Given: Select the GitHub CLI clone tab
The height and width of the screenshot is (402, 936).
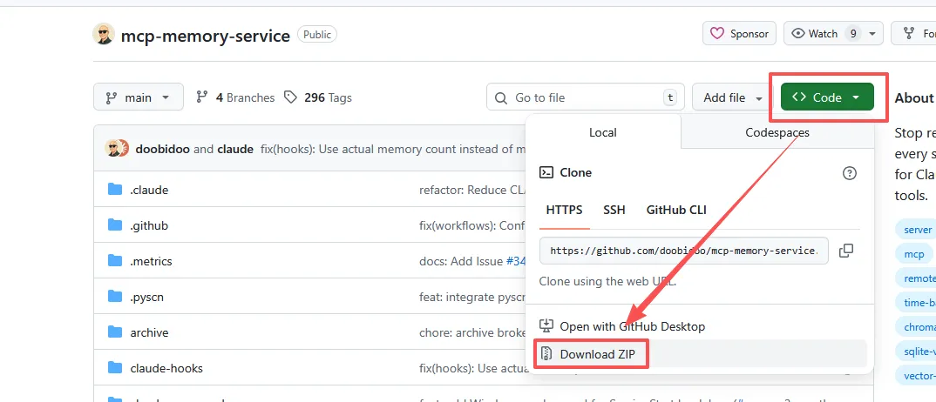Looking at the screenshot, I should pyautogui.click(x=676, y=210).
